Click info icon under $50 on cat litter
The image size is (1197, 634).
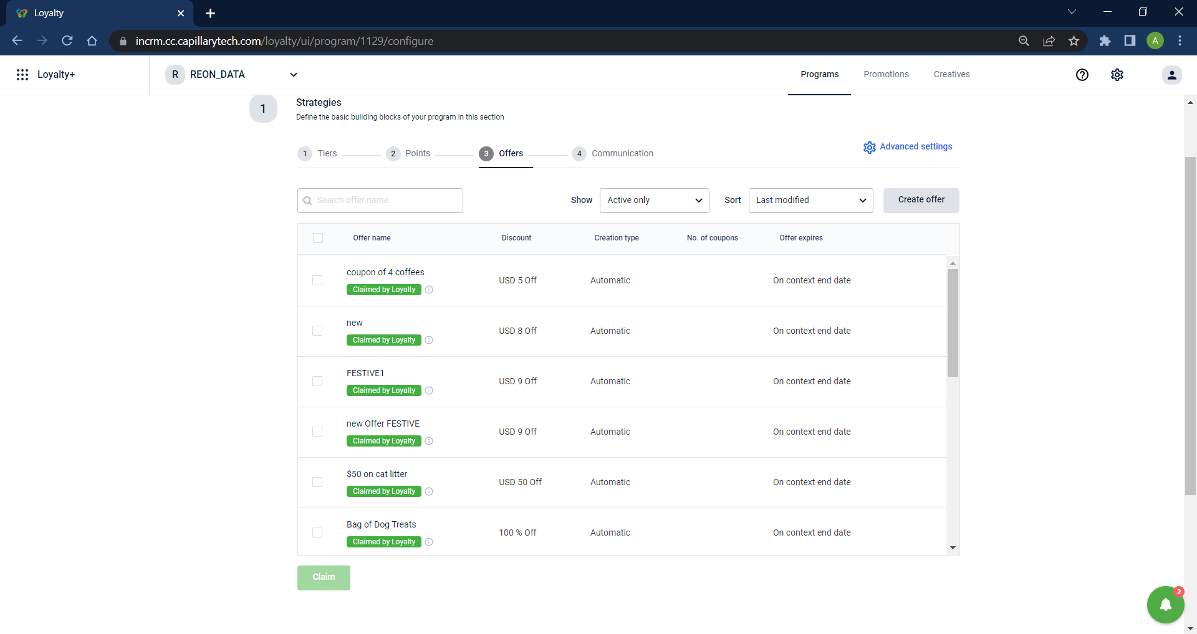click(429, 491)
